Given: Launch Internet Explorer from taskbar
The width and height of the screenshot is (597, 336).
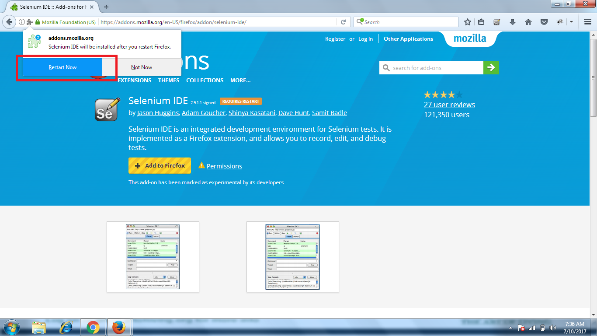Looking at the screenshot, I should click(66, 327).
